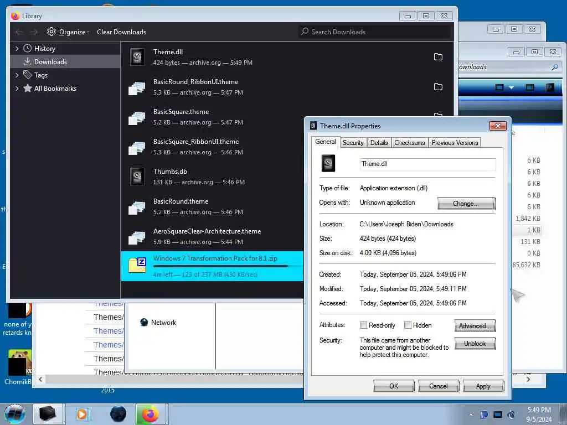Select the 85,632 KB size cell
567x425 pixels.
pyautogui.click(x=527, y=265)
